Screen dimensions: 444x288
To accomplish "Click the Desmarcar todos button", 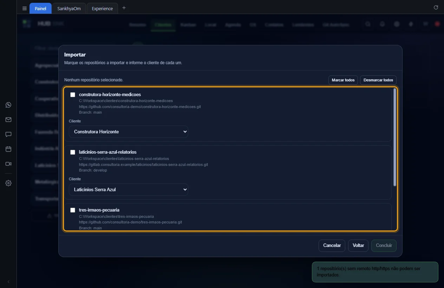I will 378,80.
